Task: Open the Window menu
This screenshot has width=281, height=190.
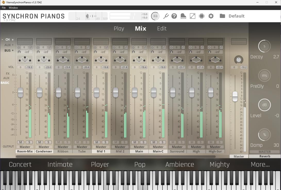Action: (x=13, y=8)
